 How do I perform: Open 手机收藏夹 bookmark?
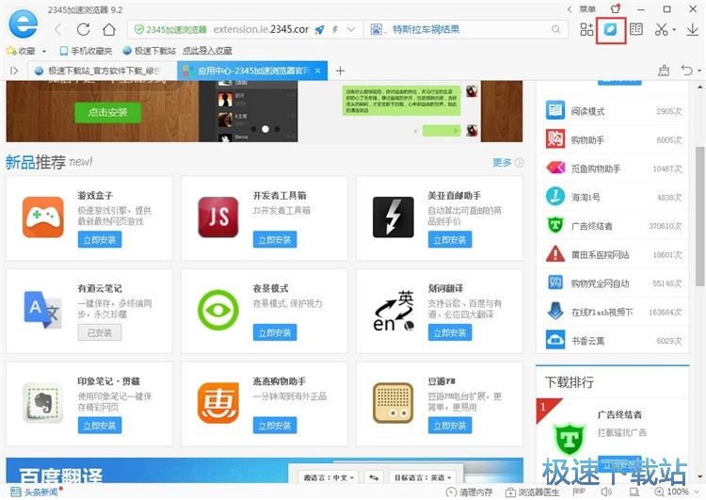86,51
